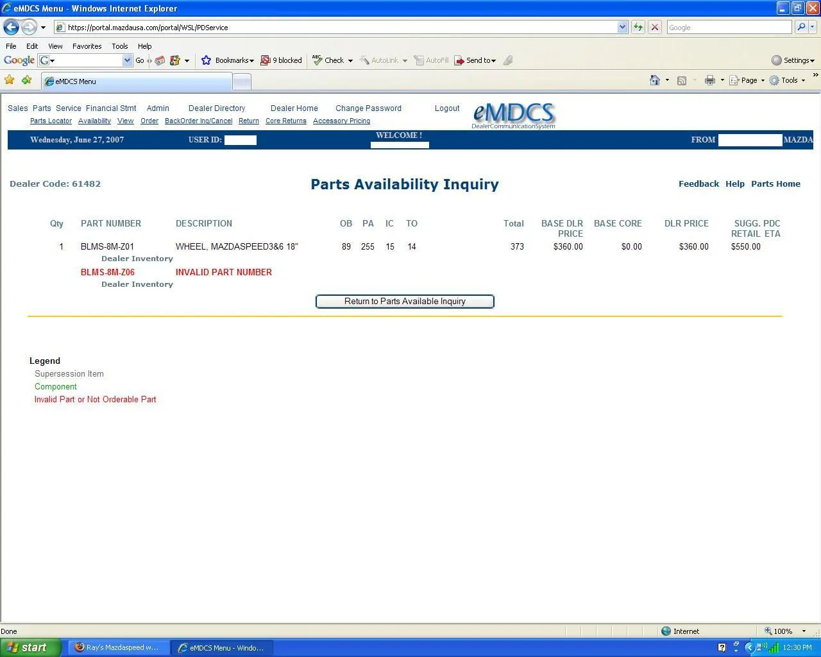This screenshot has height=657, width=821.
Task: Refresh the page with the green arrows icon
Action: (638, 27)
